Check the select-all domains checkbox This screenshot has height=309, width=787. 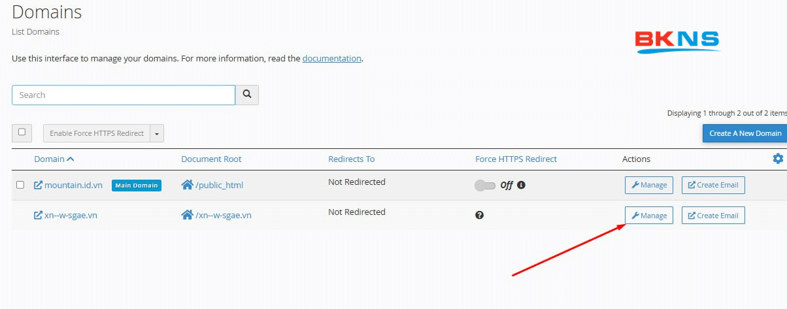[x=22, y=132]
